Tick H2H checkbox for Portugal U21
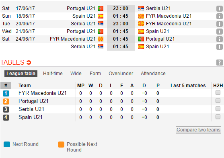The height and width of the screenshot is (158, 224). [x=218, y=101]
